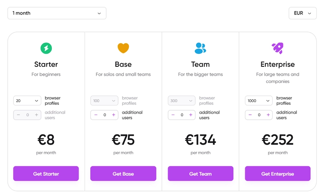Remove an additional user from Team plan

pyautogui.click(x=173, y=115)
